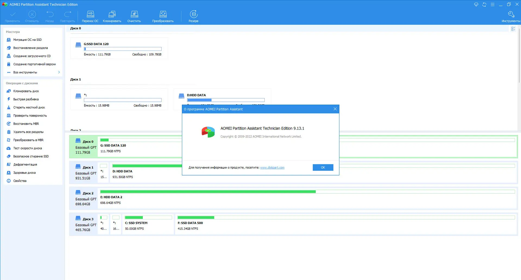This screenshot has height=280, width=521.
Task: Select Диск 3 header in disk map
Action: coord(84,224)
